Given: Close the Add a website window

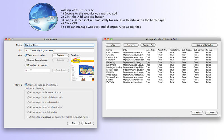Looking at the screenshot, I should pyautogui.click(x=6, y=39).
